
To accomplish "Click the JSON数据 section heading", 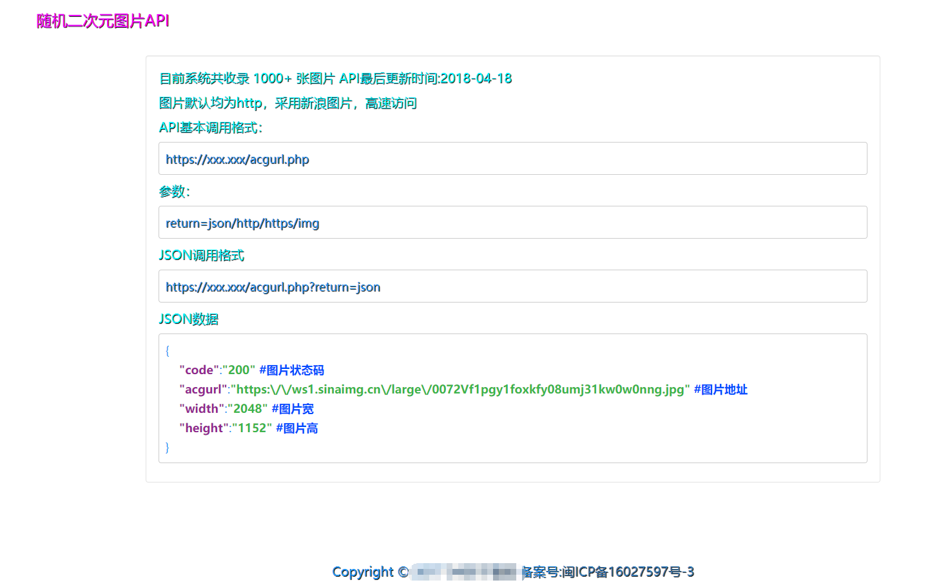I will pos(189,319).
